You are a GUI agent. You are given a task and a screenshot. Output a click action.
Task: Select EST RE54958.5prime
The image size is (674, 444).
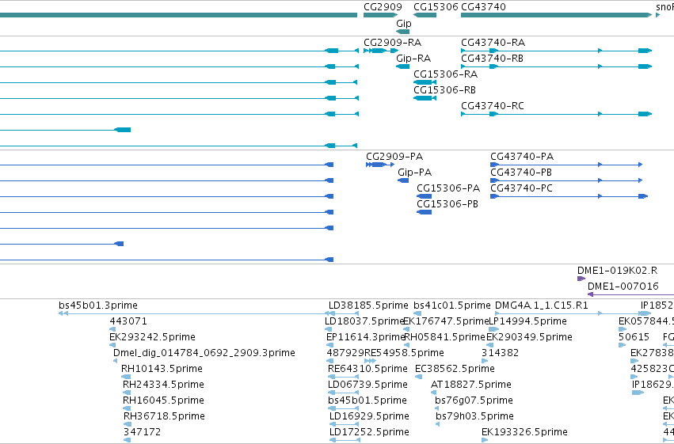point(404,353)
